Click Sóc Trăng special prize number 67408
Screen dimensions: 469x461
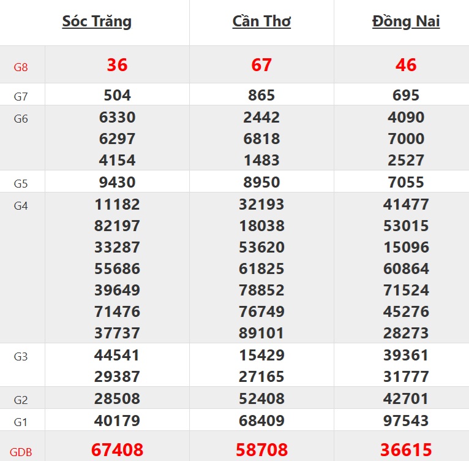(117, 450)
